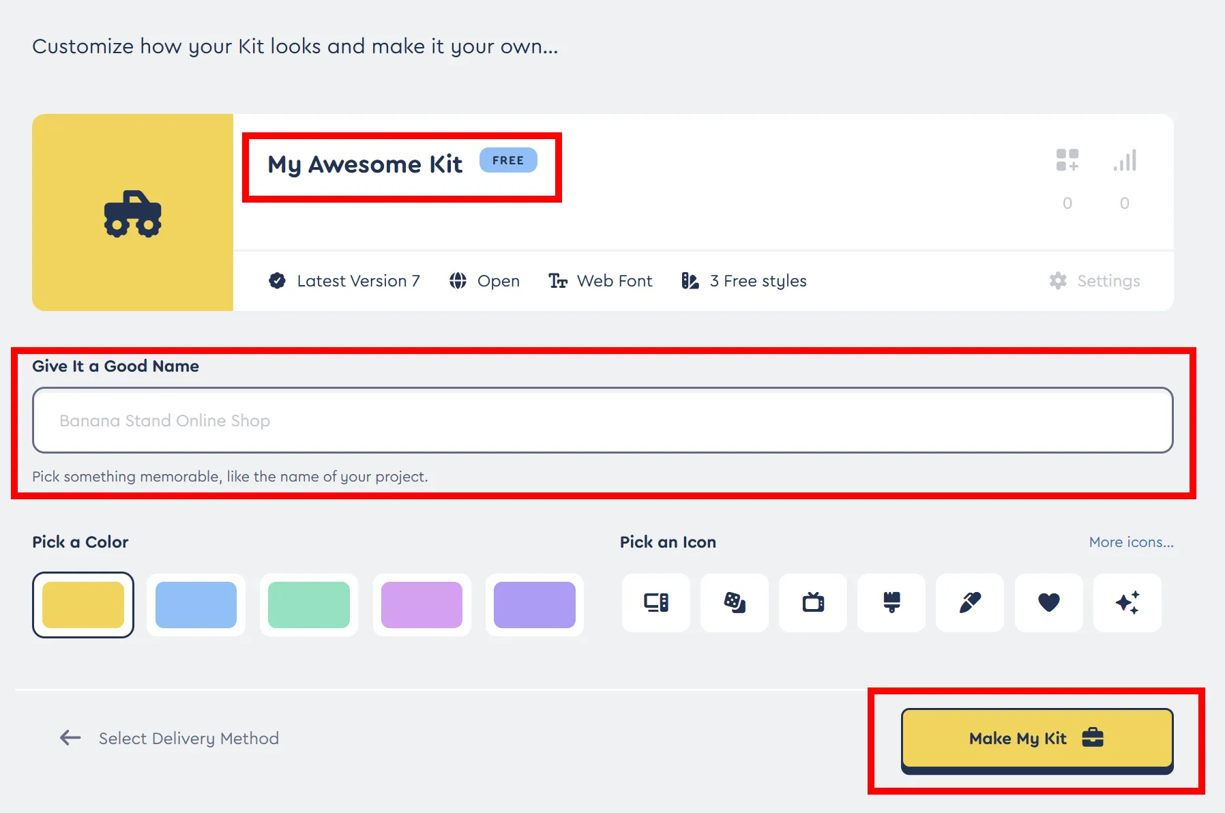The image size is (1225, 813).
Task: Pick the blue color swatch
Action: pyautogui.click(x=196, y=605)
